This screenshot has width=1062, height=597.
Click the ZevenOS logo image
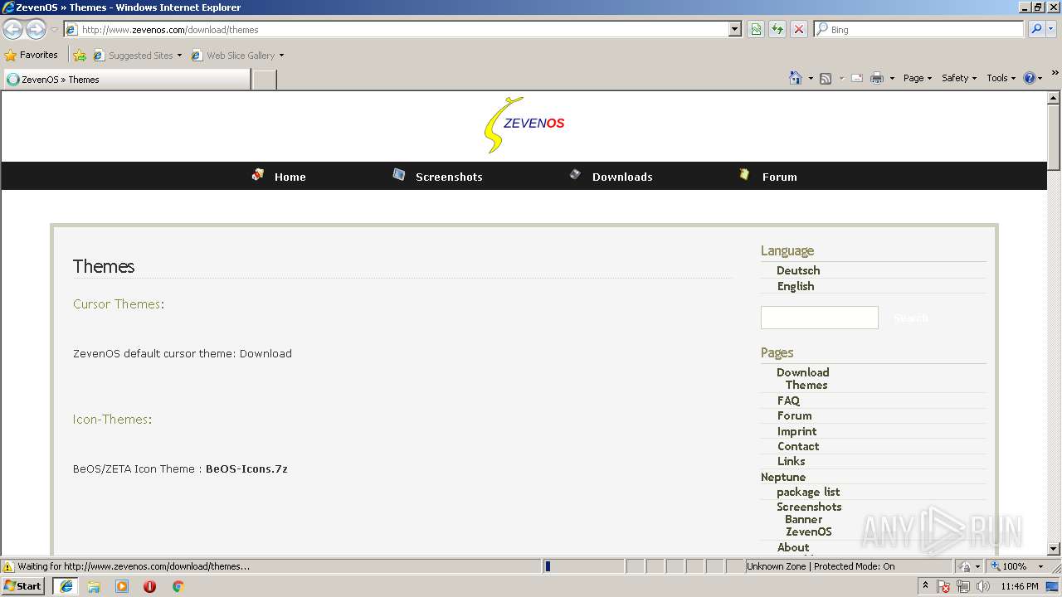pyautogui.click(x=524, y=125)
